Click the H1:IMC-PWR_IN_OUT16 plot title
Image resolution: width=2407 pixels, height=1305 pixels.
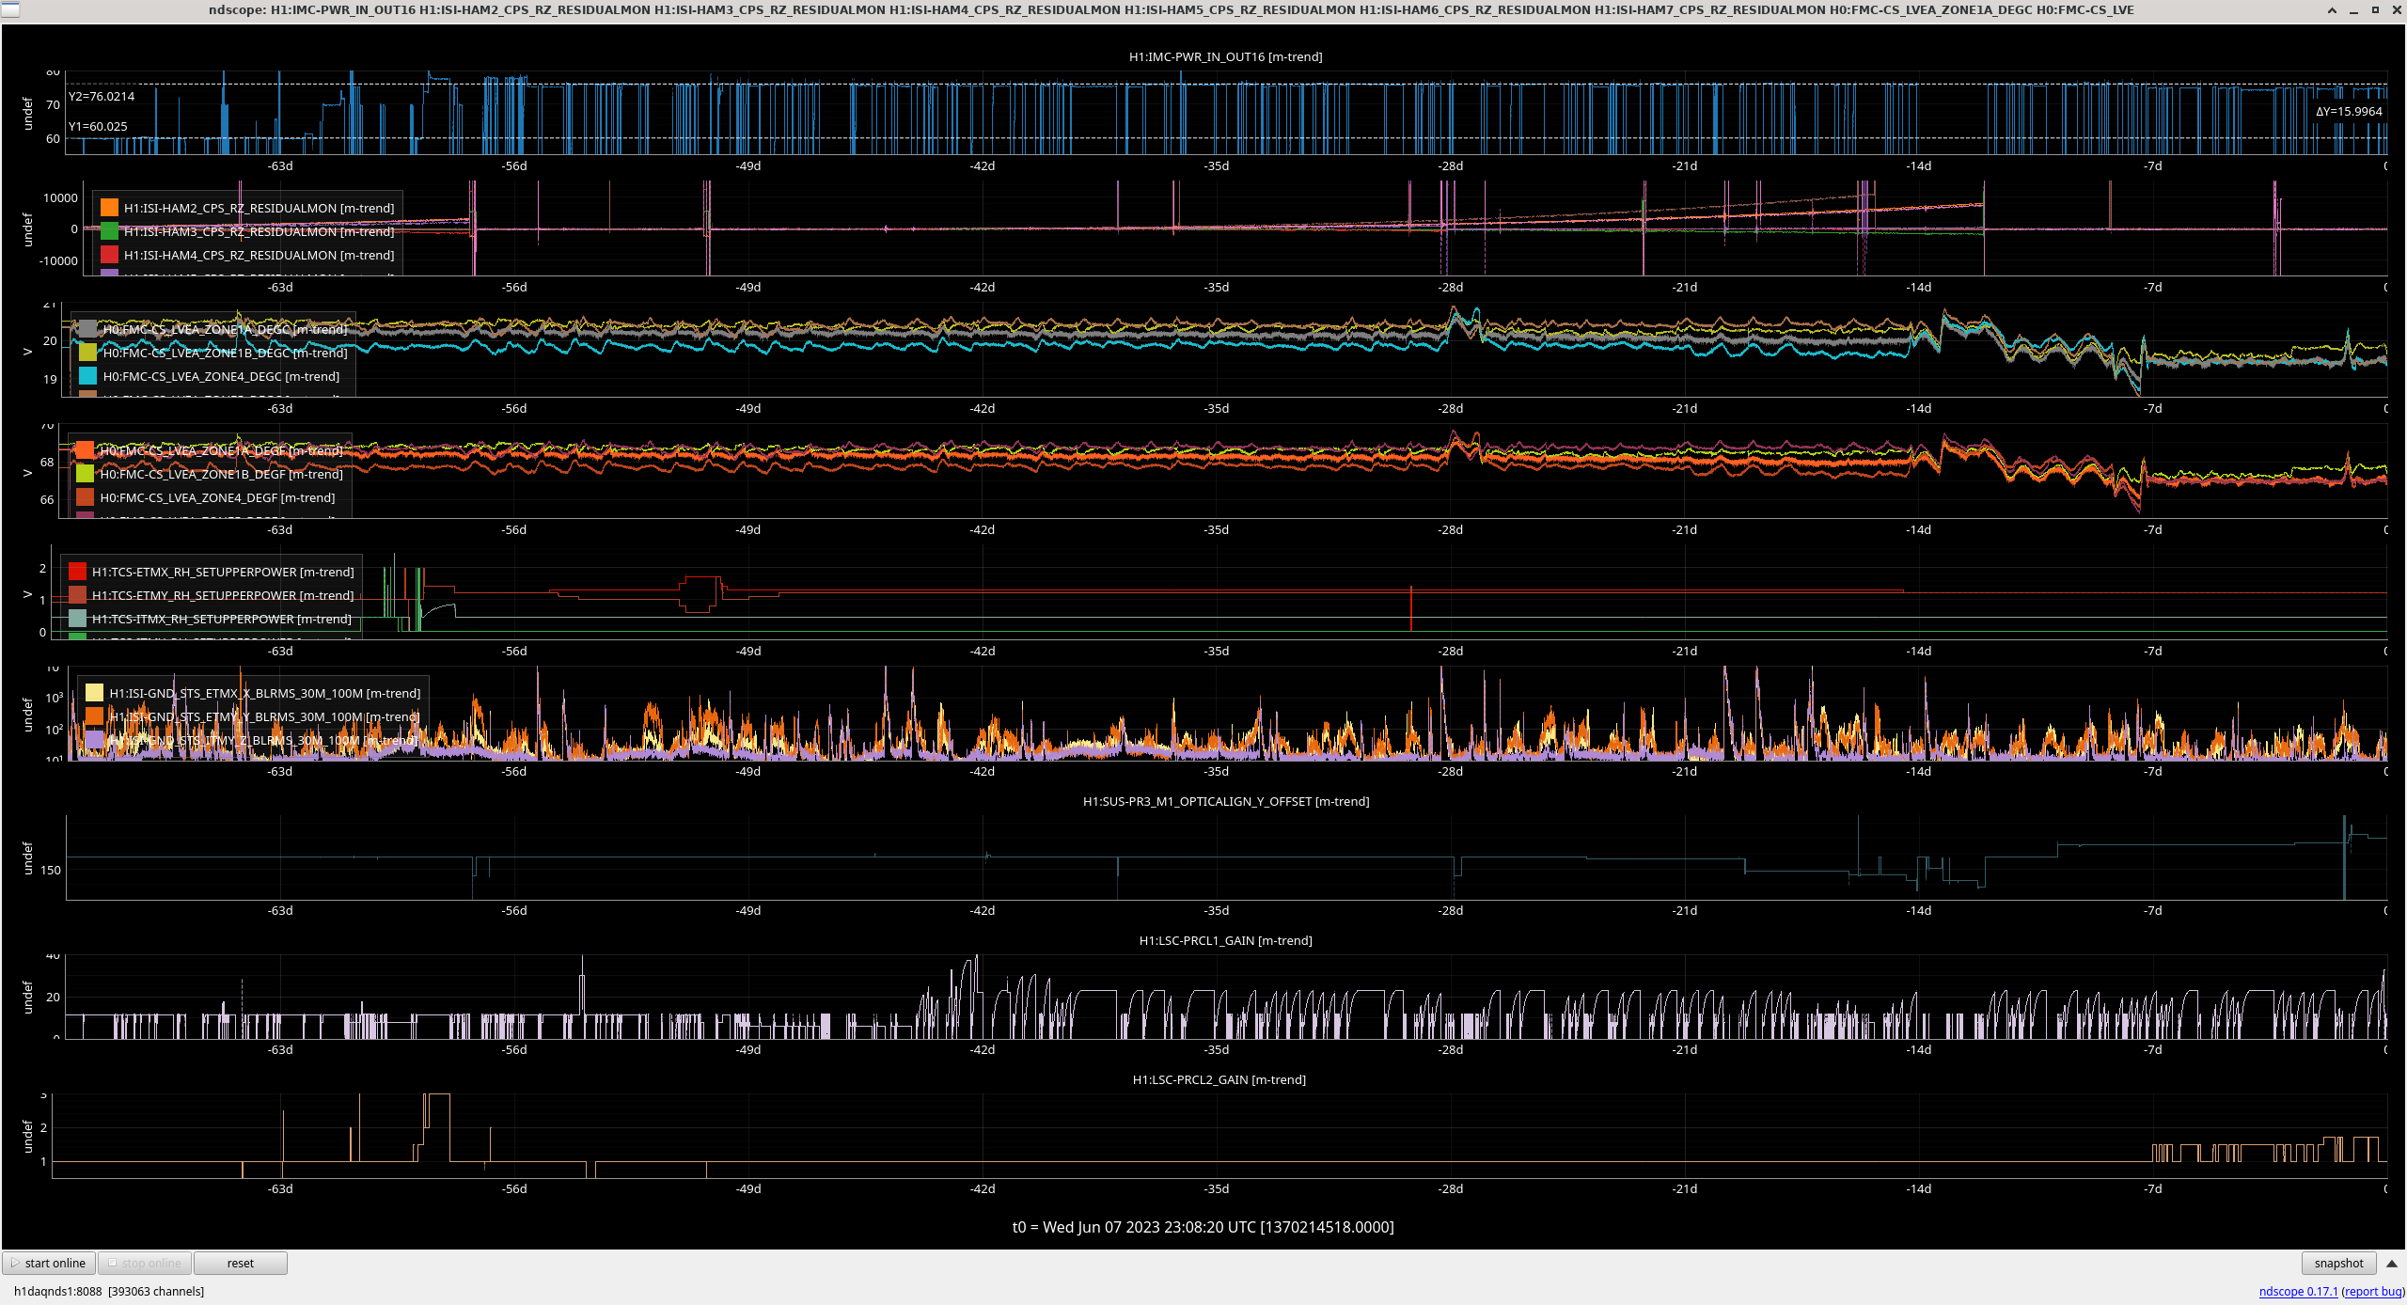[1225, 56]
